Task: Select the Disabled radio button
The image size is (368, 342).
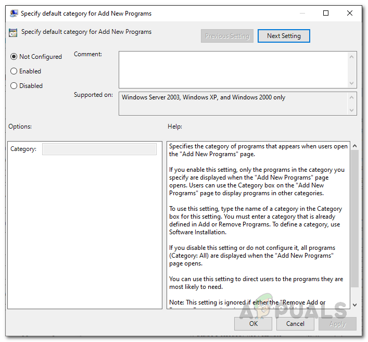Action: point(14,86)
